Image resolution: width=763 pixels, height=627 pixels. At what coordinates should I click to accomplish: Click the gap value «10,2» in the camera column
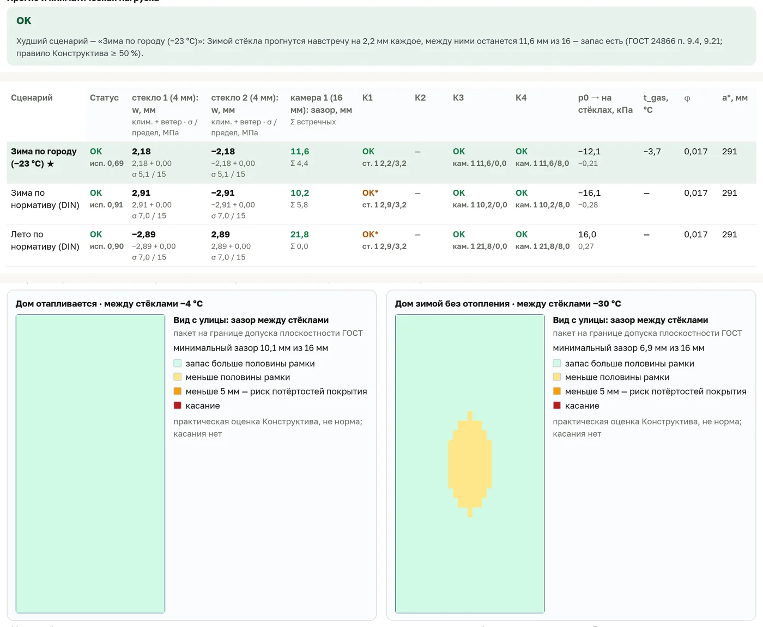click(300, 192)
